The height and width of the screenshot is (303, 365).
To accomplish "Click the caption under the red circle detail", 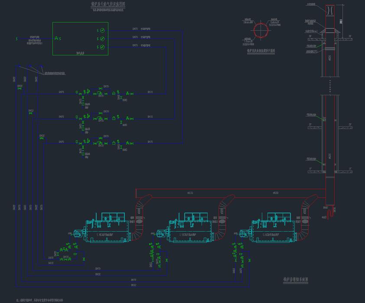I will (261, 51).
